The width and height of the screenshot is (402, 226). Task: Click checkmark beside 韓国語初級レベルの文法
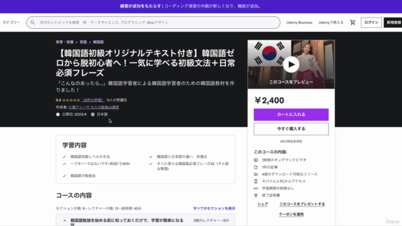click(x=64, y=156)
